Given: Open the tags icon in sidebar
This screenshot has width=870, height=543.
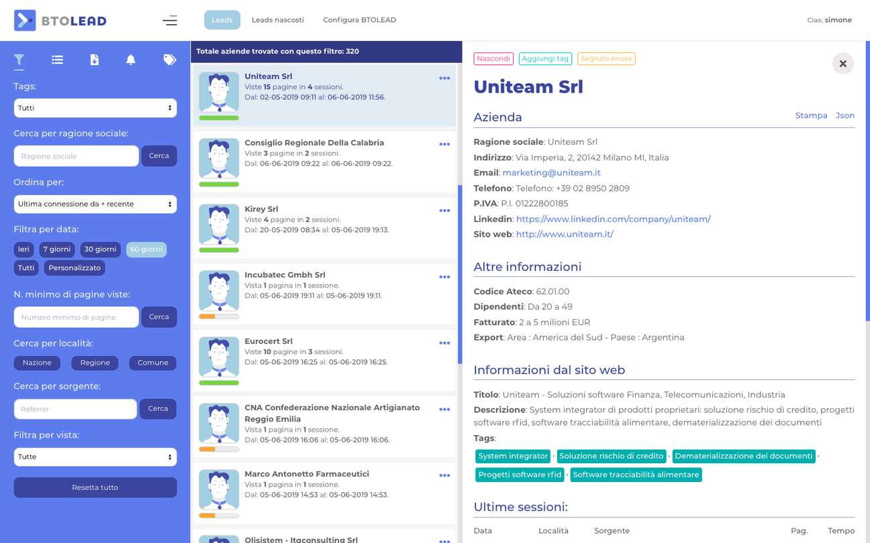Looking at the screenshot, I should pyautogui.click(x=170, y=60).
